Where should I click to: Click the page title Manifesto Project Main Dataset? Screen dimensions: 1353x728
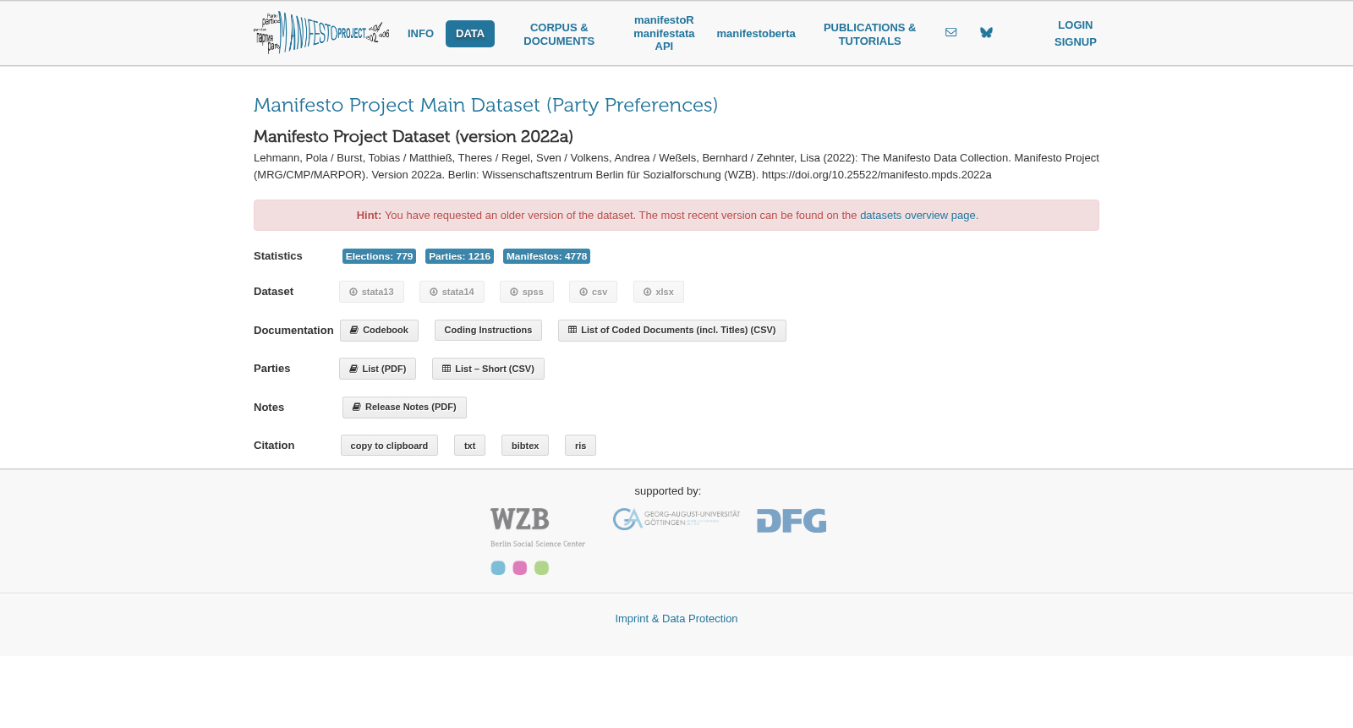point(485,105)
